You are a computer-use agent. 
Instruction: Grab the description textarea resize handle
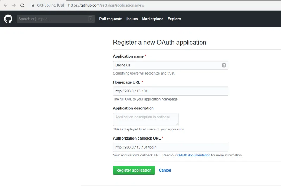(x=177, y=124)
